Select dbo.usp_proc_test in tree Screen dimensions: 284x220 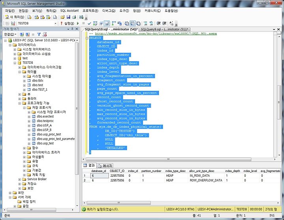[49, 134]
